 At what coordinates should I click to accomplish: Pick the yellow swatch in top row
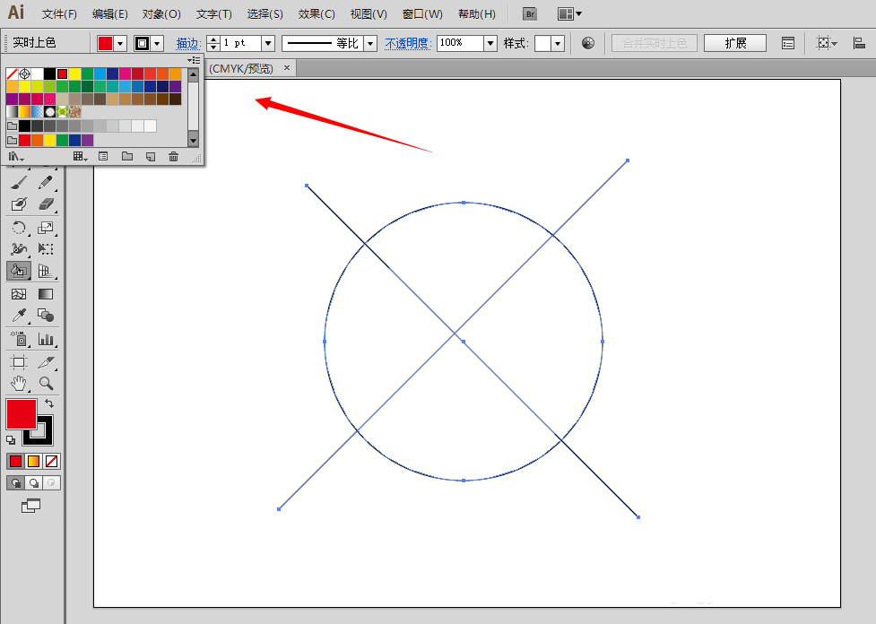click(x=74, y=74)
